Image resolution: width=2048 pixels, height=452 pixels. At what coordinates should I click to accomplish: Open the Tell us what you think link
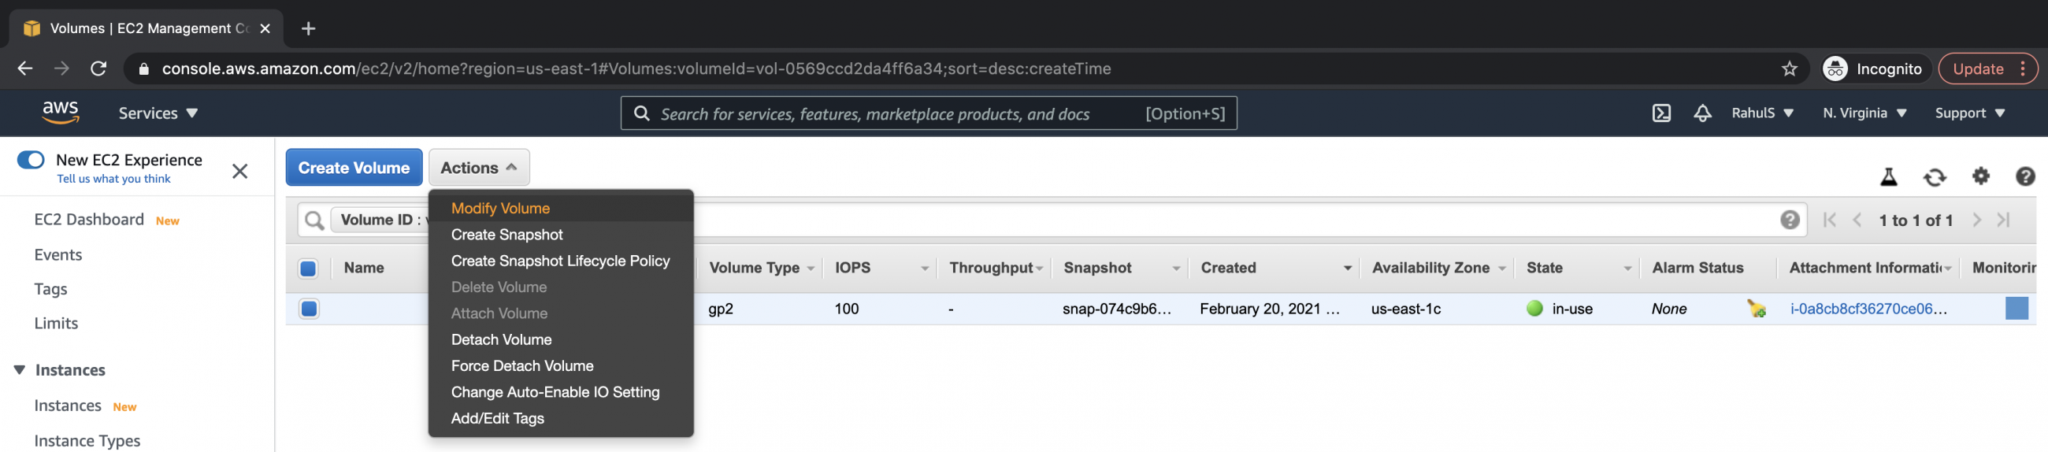113,179
